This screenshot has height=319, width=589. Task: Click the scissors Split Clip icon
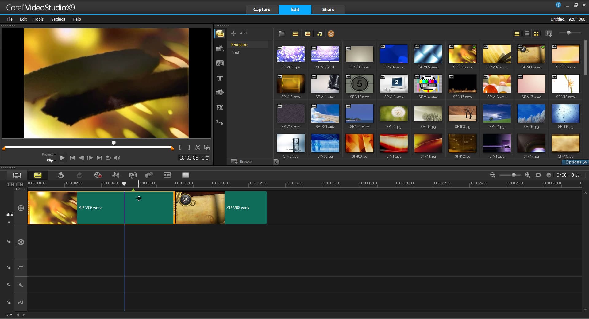[x=198, y=148]
